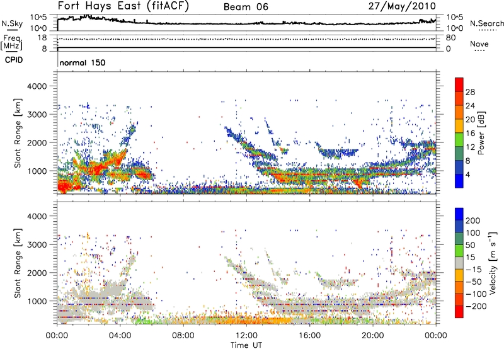Click the 'Nave' legend label

(x=479, y=44)
